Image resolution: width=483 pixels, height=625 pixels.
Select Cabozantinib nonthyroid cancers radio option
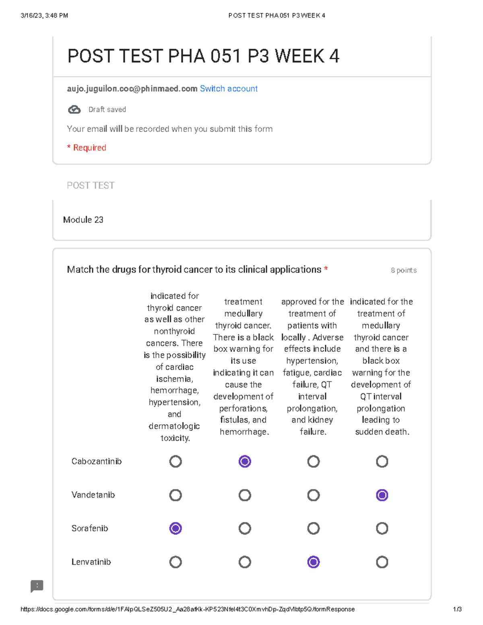175,461
